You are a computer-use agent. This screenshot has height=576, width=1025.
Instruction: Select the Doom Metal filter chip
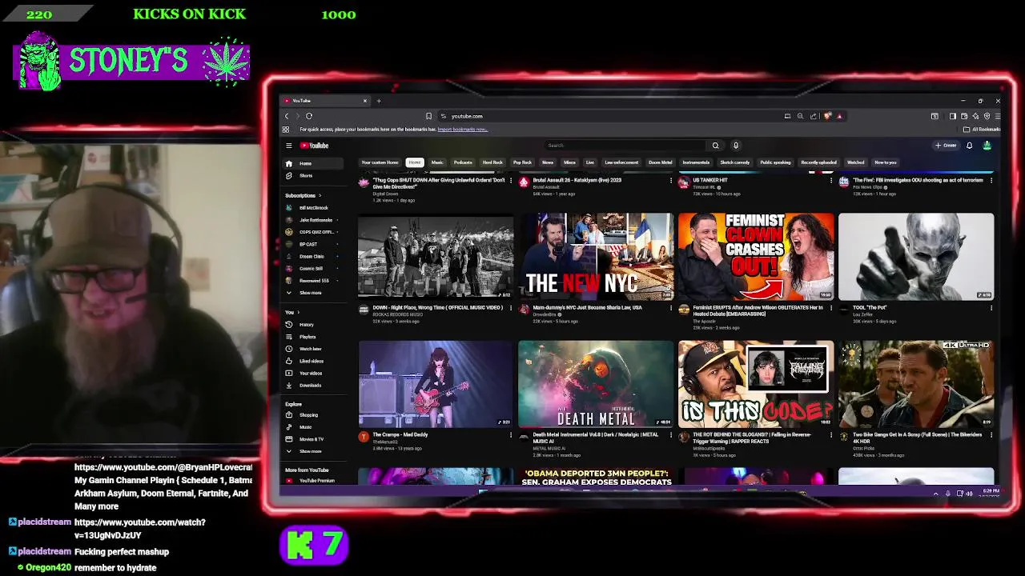click(661, 162)
